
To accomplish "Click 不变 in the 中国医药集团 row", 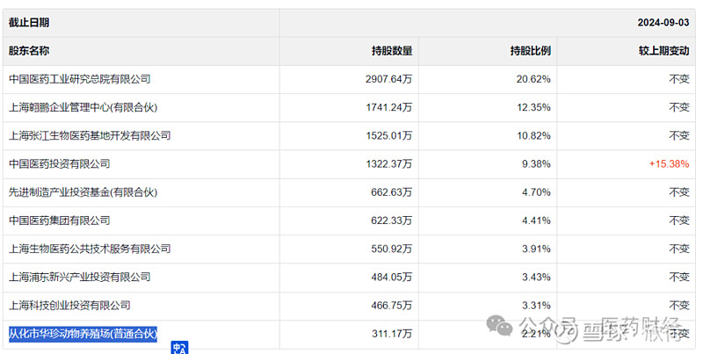I will [x=679, y=220].
